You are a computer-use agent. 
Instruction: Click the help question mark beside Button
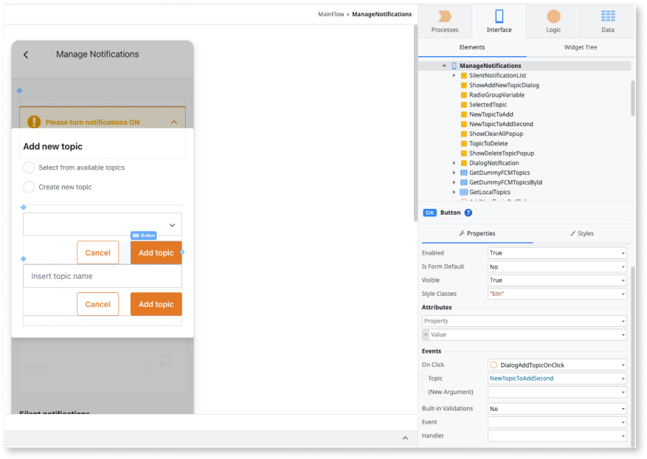(468, 213)
